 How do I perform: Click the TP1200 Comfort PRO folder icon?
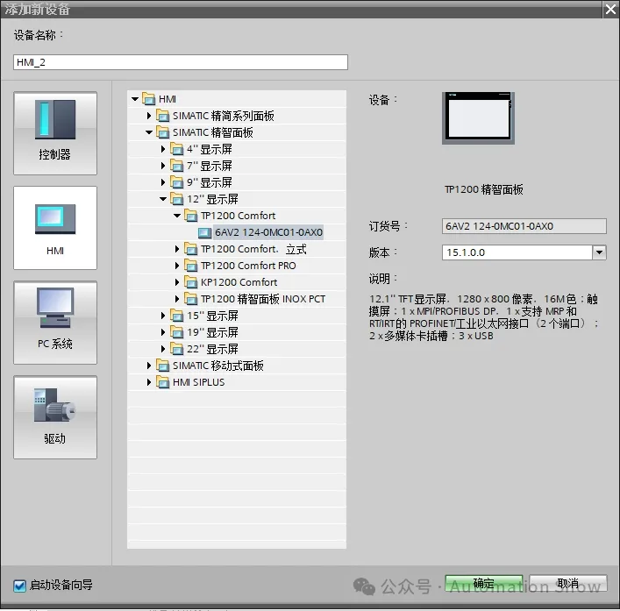coord(191,266)
